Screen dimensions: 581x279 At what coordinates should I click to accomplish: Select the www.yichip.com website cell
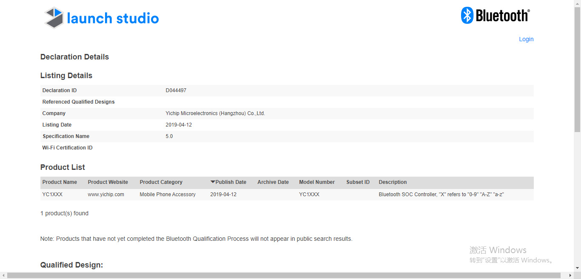[x=106, y=194]
